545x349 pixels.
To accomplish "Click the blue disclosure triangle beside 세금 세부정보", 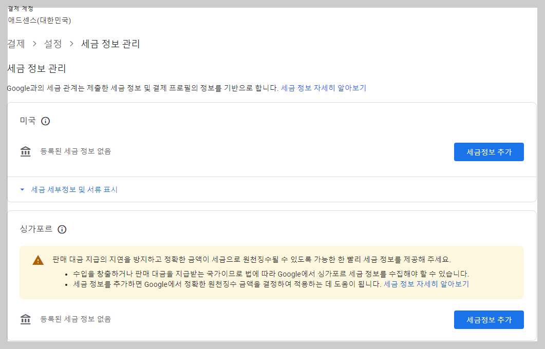I will (x=22, y=189).
